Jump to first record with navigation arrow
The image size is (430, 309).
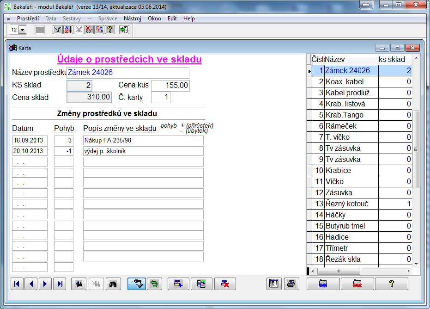[x=17, y=284]
